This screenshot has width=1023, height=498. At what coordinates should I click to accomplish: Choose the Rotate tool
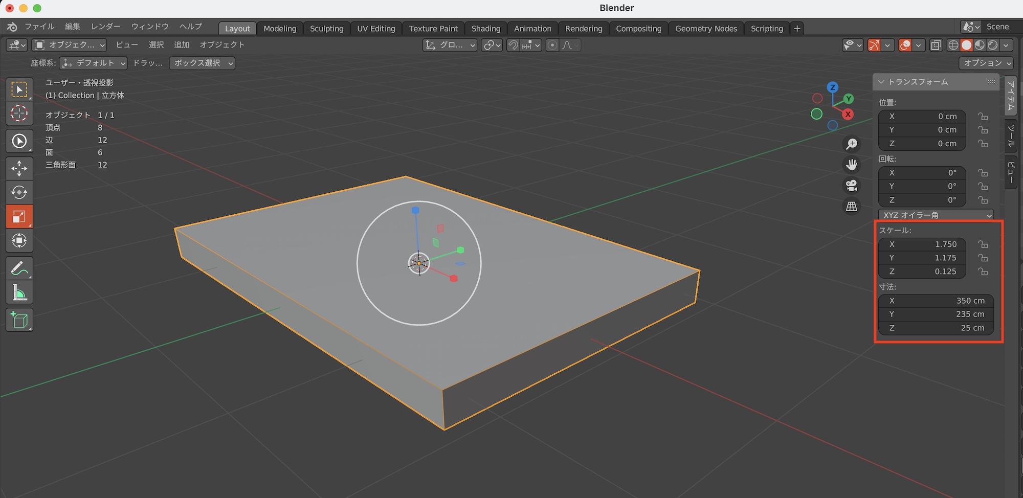pyautogui.click(x=19, y=192)
